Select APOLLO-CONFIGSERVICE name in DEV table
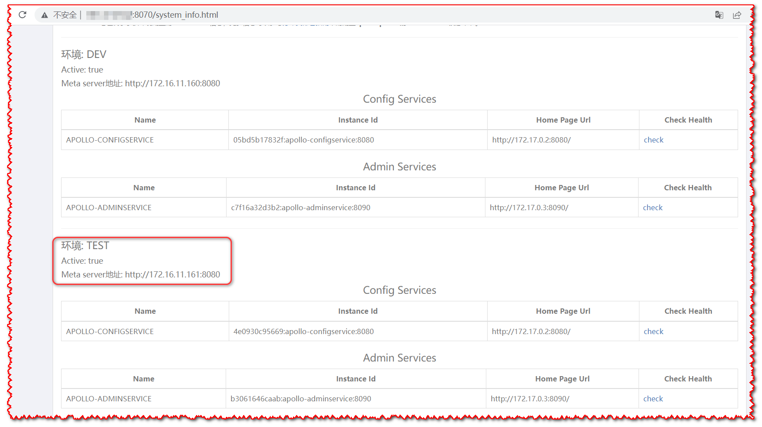This screenshot has width=762, height=427. click(110, 140)
